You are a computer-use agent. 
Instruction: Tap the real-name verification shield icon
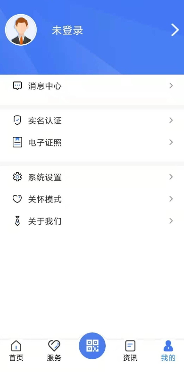(x=17, y=120)
